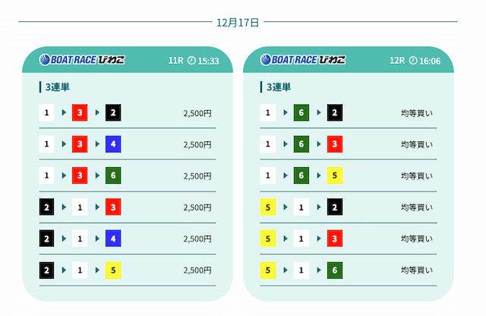Click the yellow boat 5 badge in the 2-1-5 row

coord(113,270)
